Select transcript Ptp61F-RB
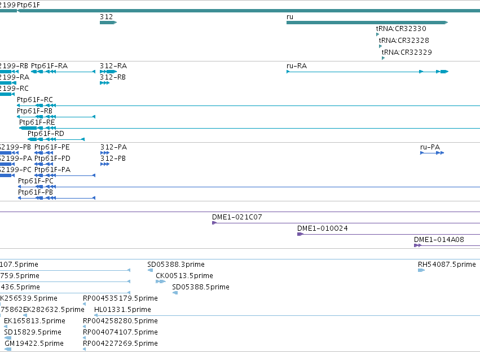Viewport: 480px width, 352px height. pyautogui.click(x=56, y=117)
